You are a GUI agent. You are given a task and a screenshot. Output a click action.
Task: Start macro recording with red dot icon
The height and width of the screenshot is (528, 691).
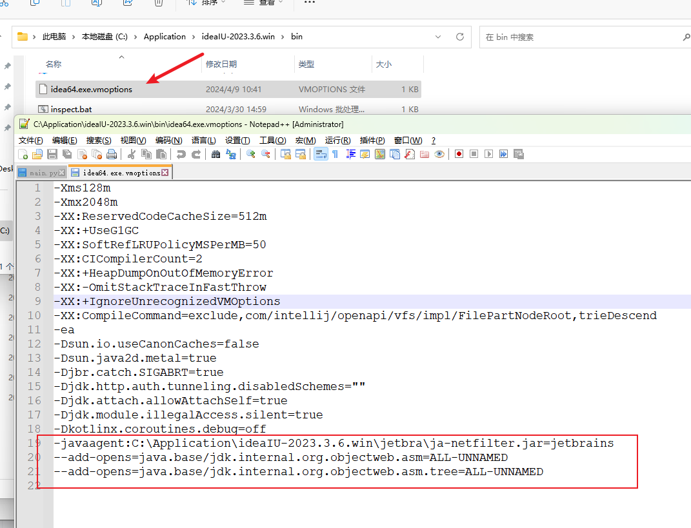tap(459, 154)
